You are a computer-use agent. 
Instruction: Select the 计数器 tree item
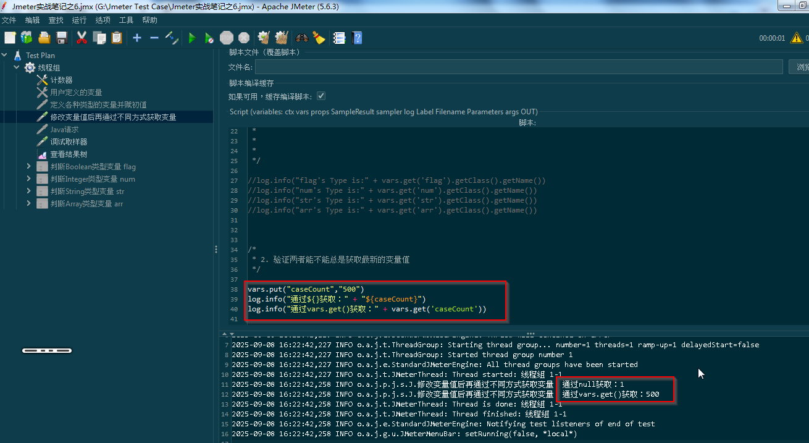pyautogui.click(x=61, y=80)
